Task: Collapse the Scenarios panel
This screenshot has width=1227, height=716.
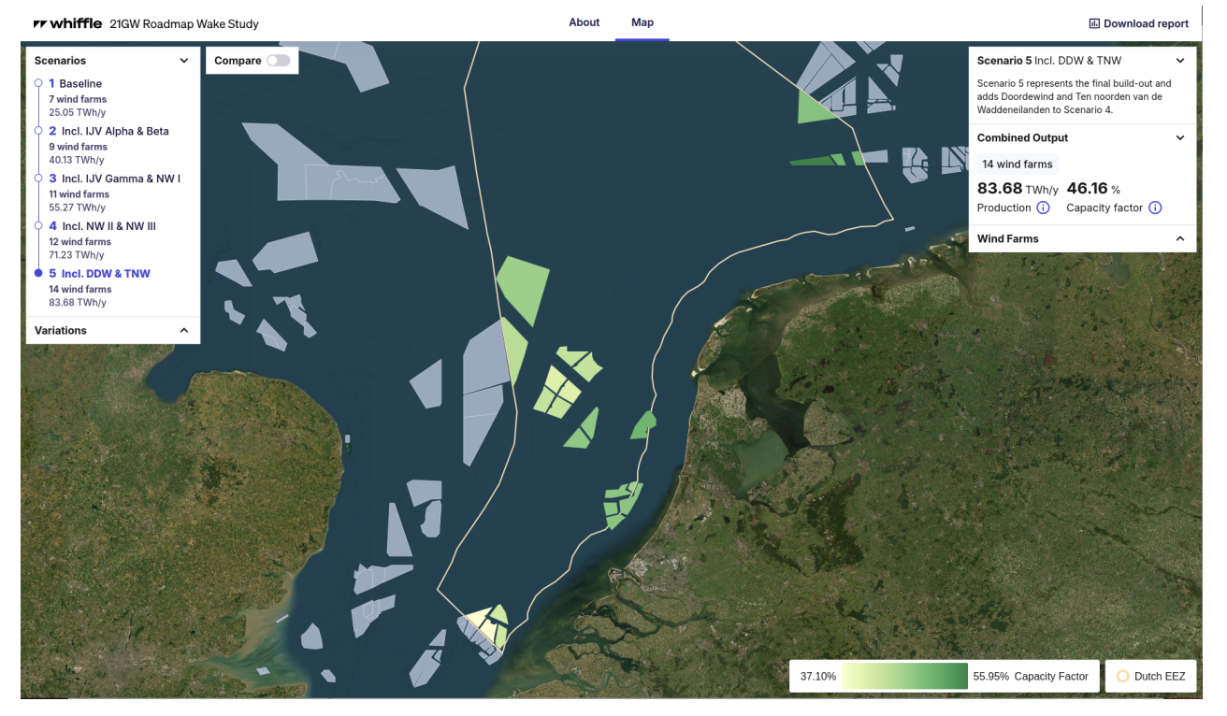Action: tap(183, 61)
